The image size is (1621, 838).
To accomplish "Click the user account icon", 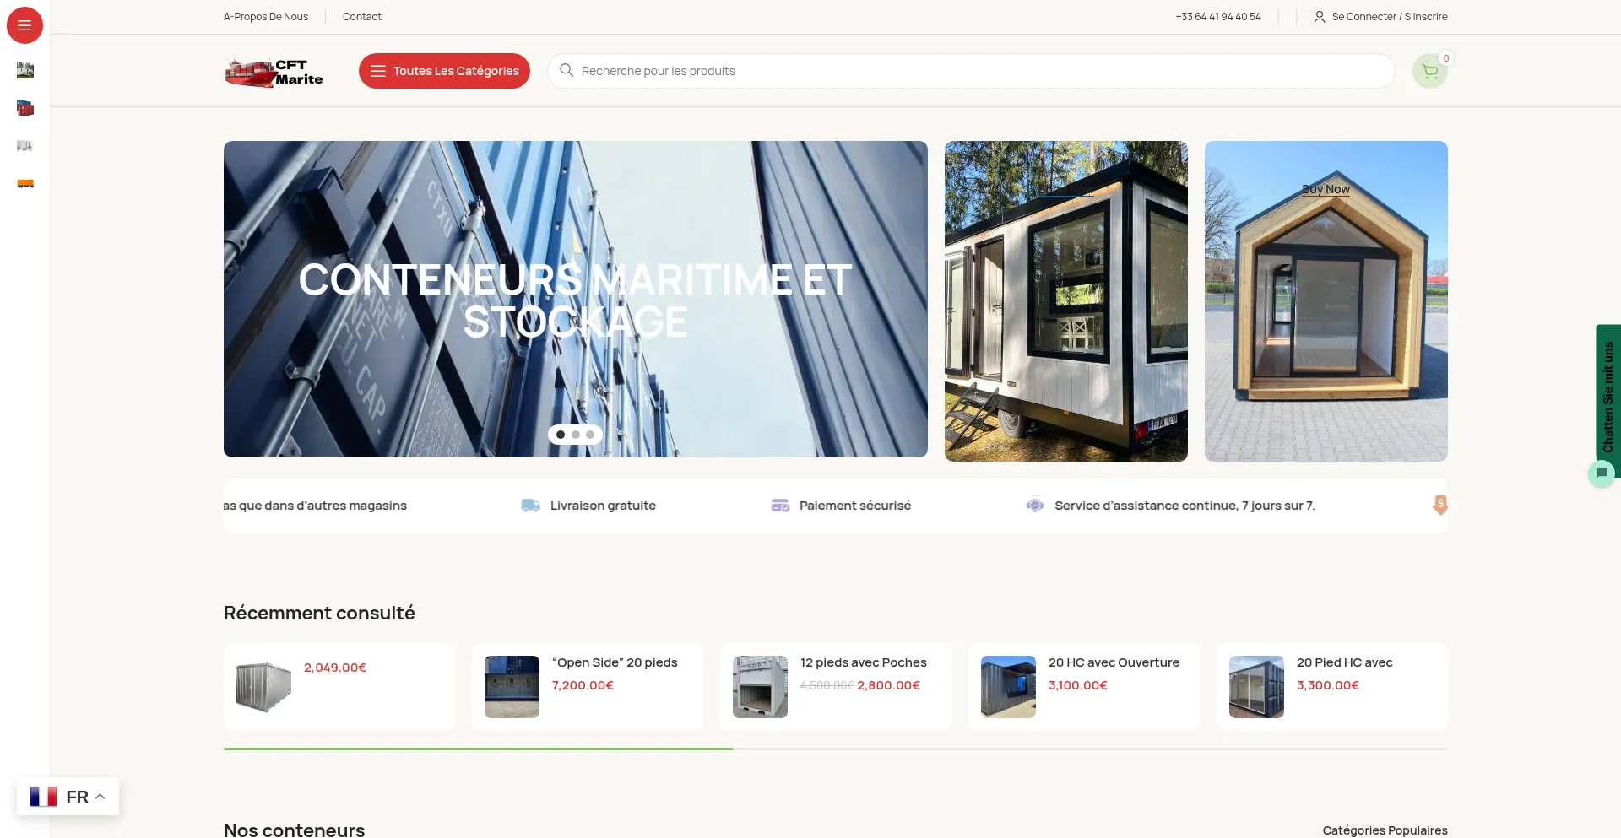I will (x=1319, y=17).
